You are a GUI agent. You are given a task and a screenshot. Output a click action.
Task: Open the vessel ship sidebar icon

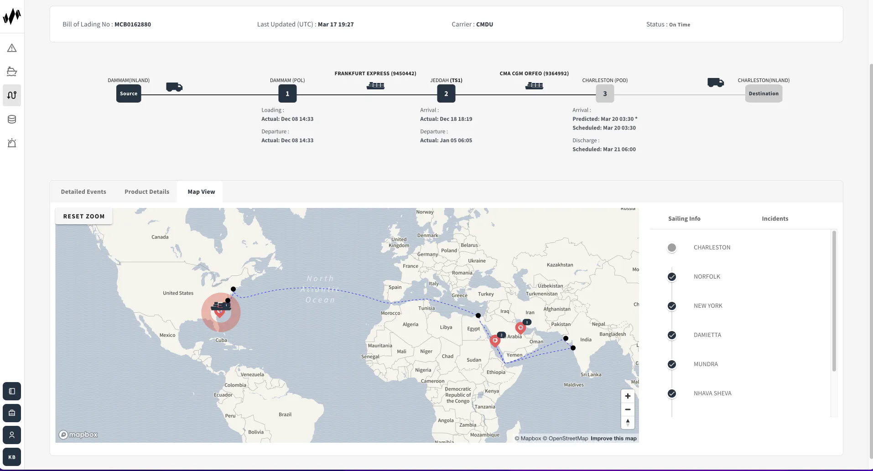pos(12,72)
